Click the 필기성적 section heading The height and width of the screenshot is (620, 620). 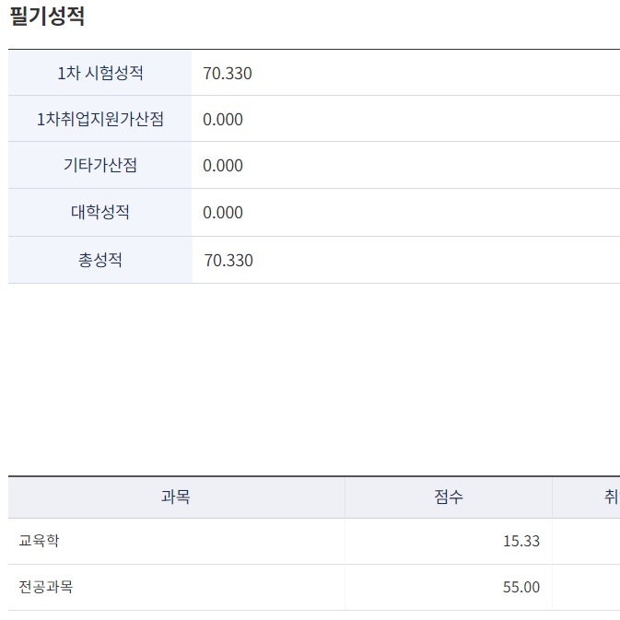pos(47,17)
